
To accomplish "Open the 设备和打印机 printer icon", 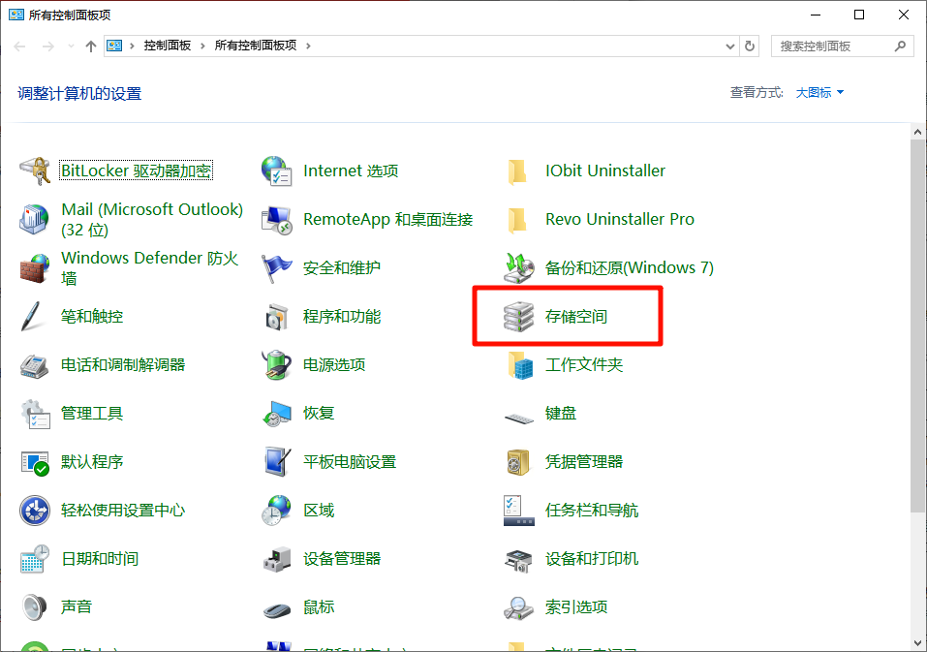I will 518,560.
